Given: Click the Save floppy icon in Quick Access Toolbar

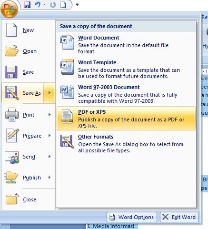Looking at the screenshot, I should pyautogui.click(x=27, y=5).
